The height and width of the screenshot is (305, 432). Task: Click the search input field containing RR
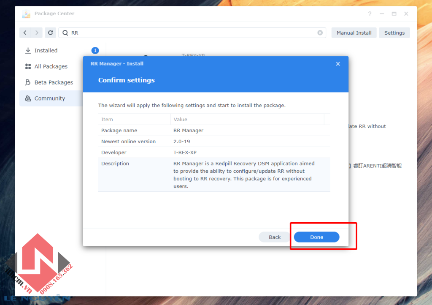[x=190, y=33]
